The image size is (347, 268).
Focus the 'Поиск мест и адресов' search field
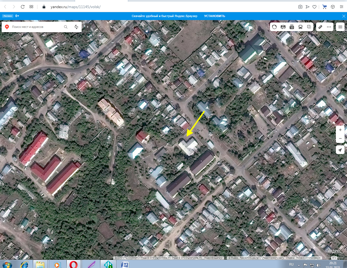click(x=35, y=27)
